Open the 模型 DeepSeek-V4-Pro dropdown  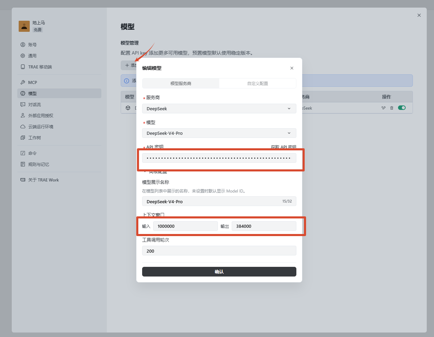[x=219, y=133]
